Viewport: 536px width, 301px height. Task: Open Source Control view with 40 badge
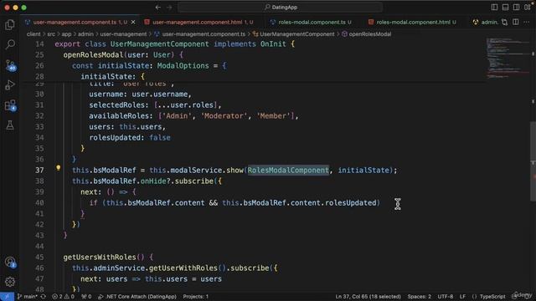click(x=10, y=65)
